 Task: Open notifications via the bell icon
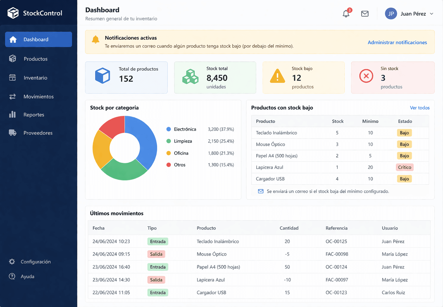346,14
